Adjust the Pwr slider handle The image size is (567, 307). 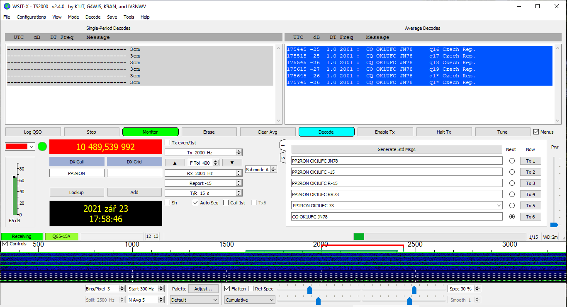coord(554,225)
